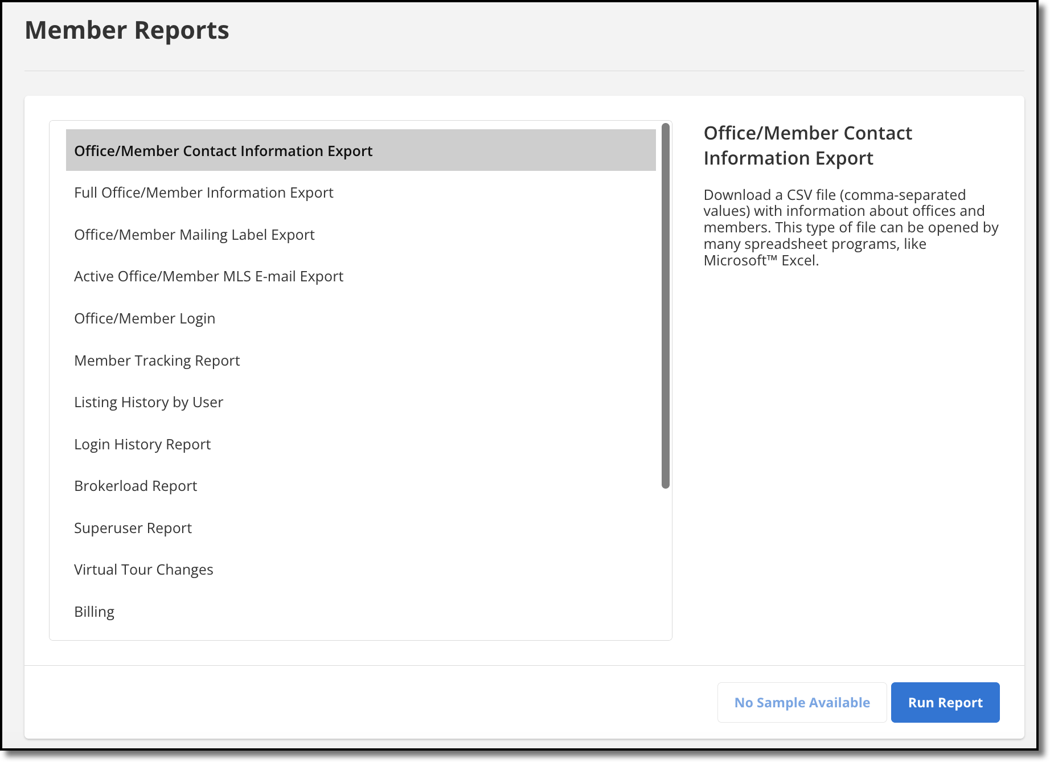Image resolution: width=1050 pixels, height=762 pixels.
Task: Select Member Tracking Report in list
Action: tap(360, 360)
